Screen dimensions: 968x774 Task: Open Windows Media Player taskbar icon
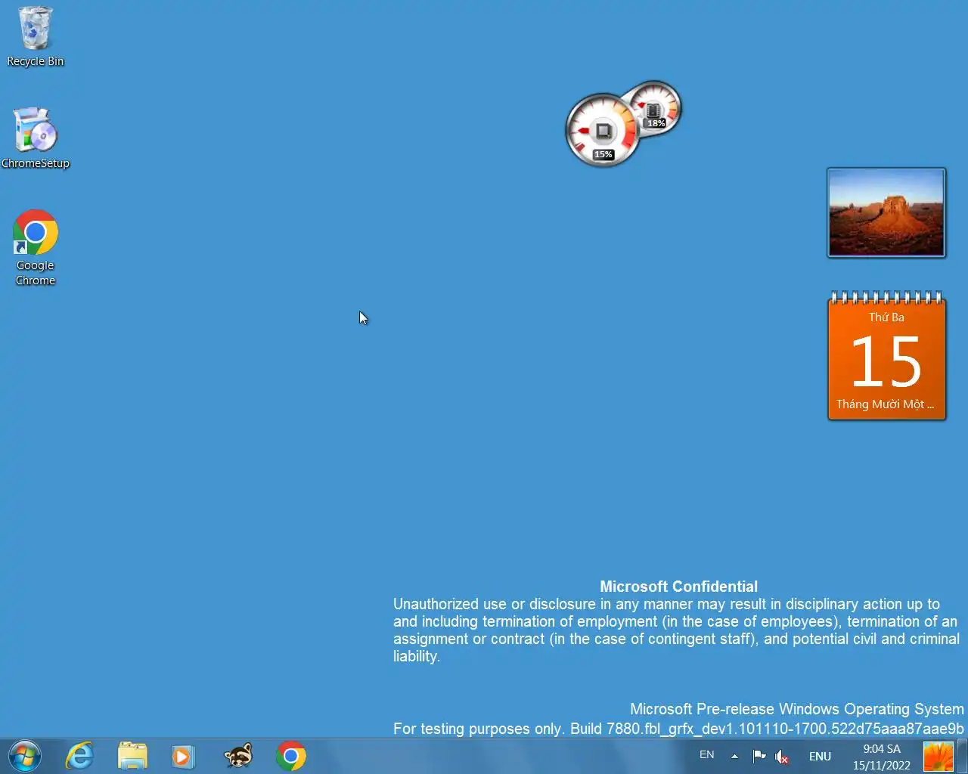pyautogui.click(x=183, y=756)
